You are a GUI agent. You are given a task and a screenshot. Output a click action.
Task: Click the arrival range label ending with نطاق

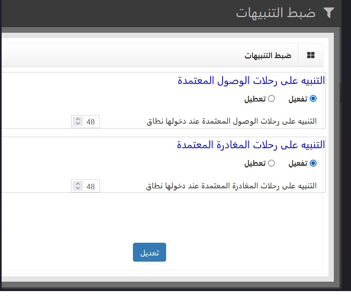click(x=232, y=122)
